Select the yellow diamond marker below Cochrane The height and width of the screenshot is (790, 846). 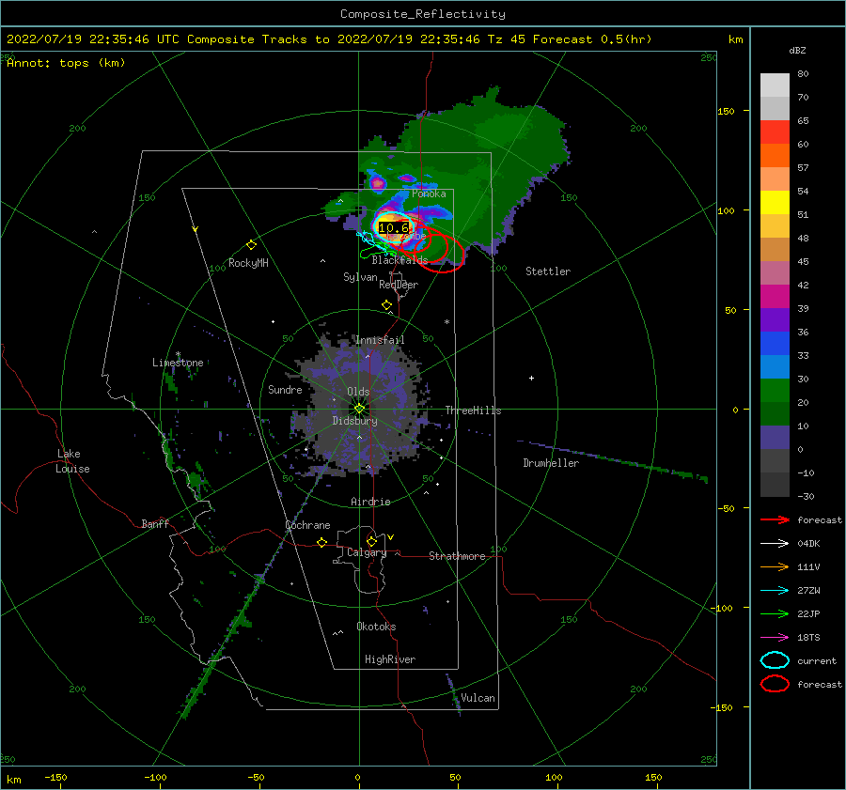(322, 542)
